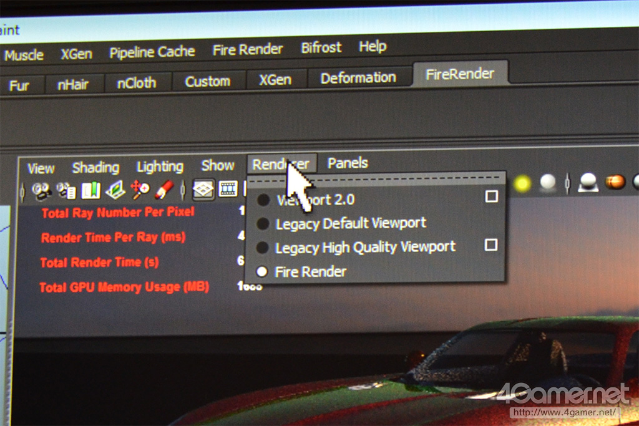Expand the Panels menu
Viewport: 639px width, 426px height.
tap(348, 163)
